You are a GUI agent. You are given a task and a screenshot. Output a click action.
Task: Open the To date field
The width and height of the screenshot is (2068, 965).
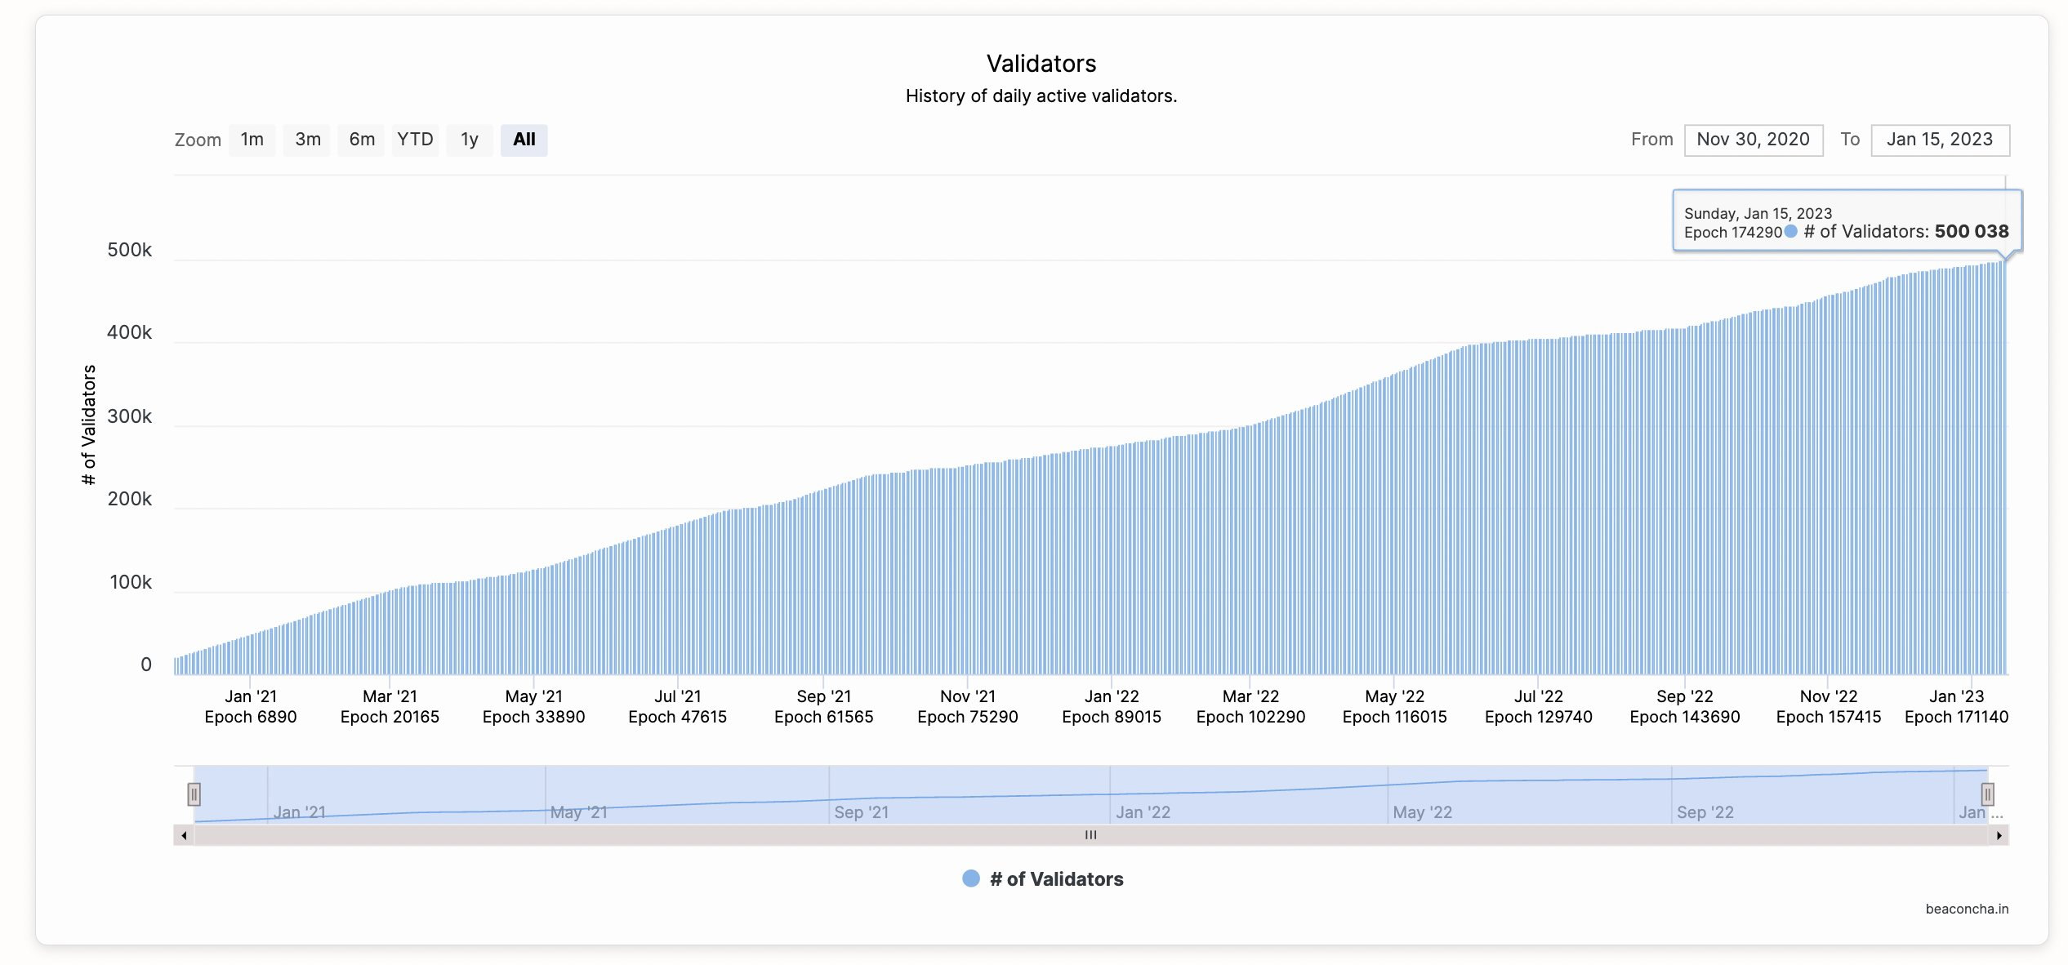1939,140
